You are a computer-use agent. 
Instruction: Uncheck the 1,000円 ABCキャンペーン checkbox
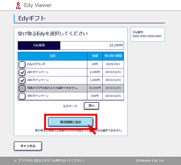click(x=22, y=80)
